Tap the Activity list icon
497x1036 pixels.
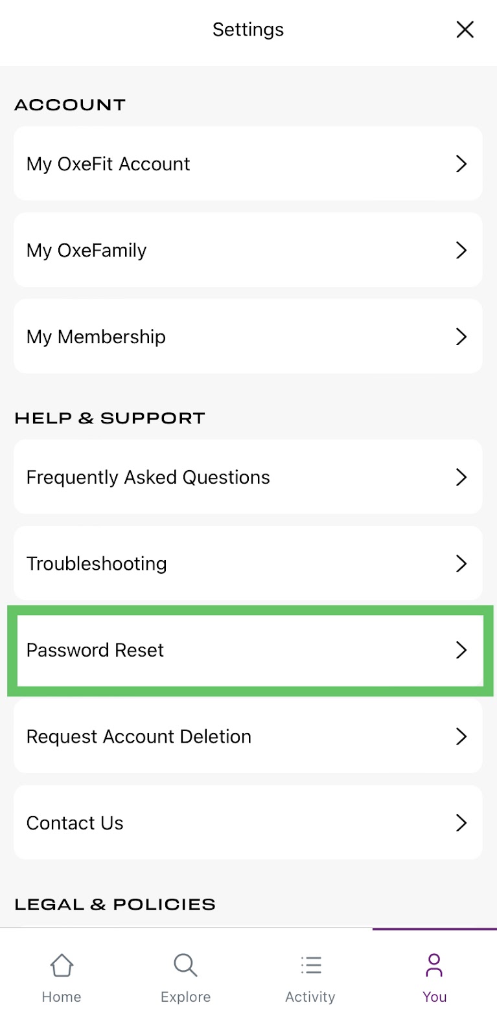[310, 965]
